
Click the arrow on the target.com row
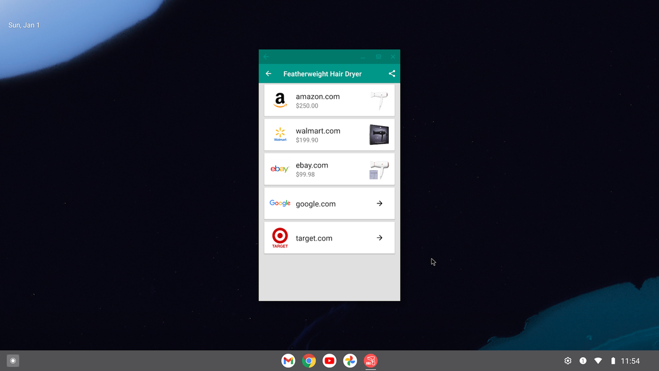(x=380, y=238)
